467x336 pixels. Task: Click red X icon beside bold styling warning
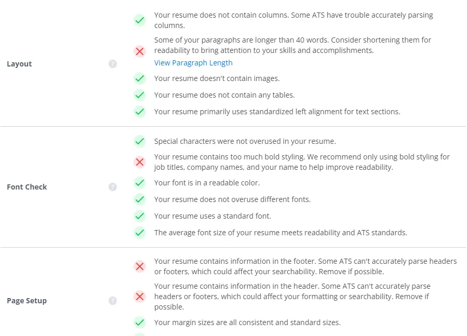pos(140,162)
